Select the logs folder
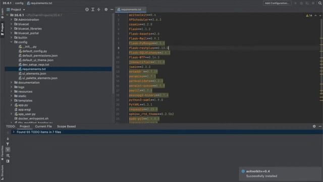Viewport: 323px width, 182px height. coord(19,87)
